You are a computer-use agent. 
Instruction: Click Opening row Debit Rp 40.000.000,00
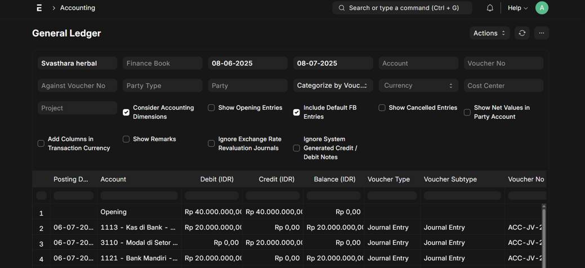point(212,212)
